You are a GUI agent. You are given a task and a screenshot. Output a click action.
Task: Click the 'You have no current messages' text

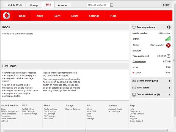(x=18, y=34)
